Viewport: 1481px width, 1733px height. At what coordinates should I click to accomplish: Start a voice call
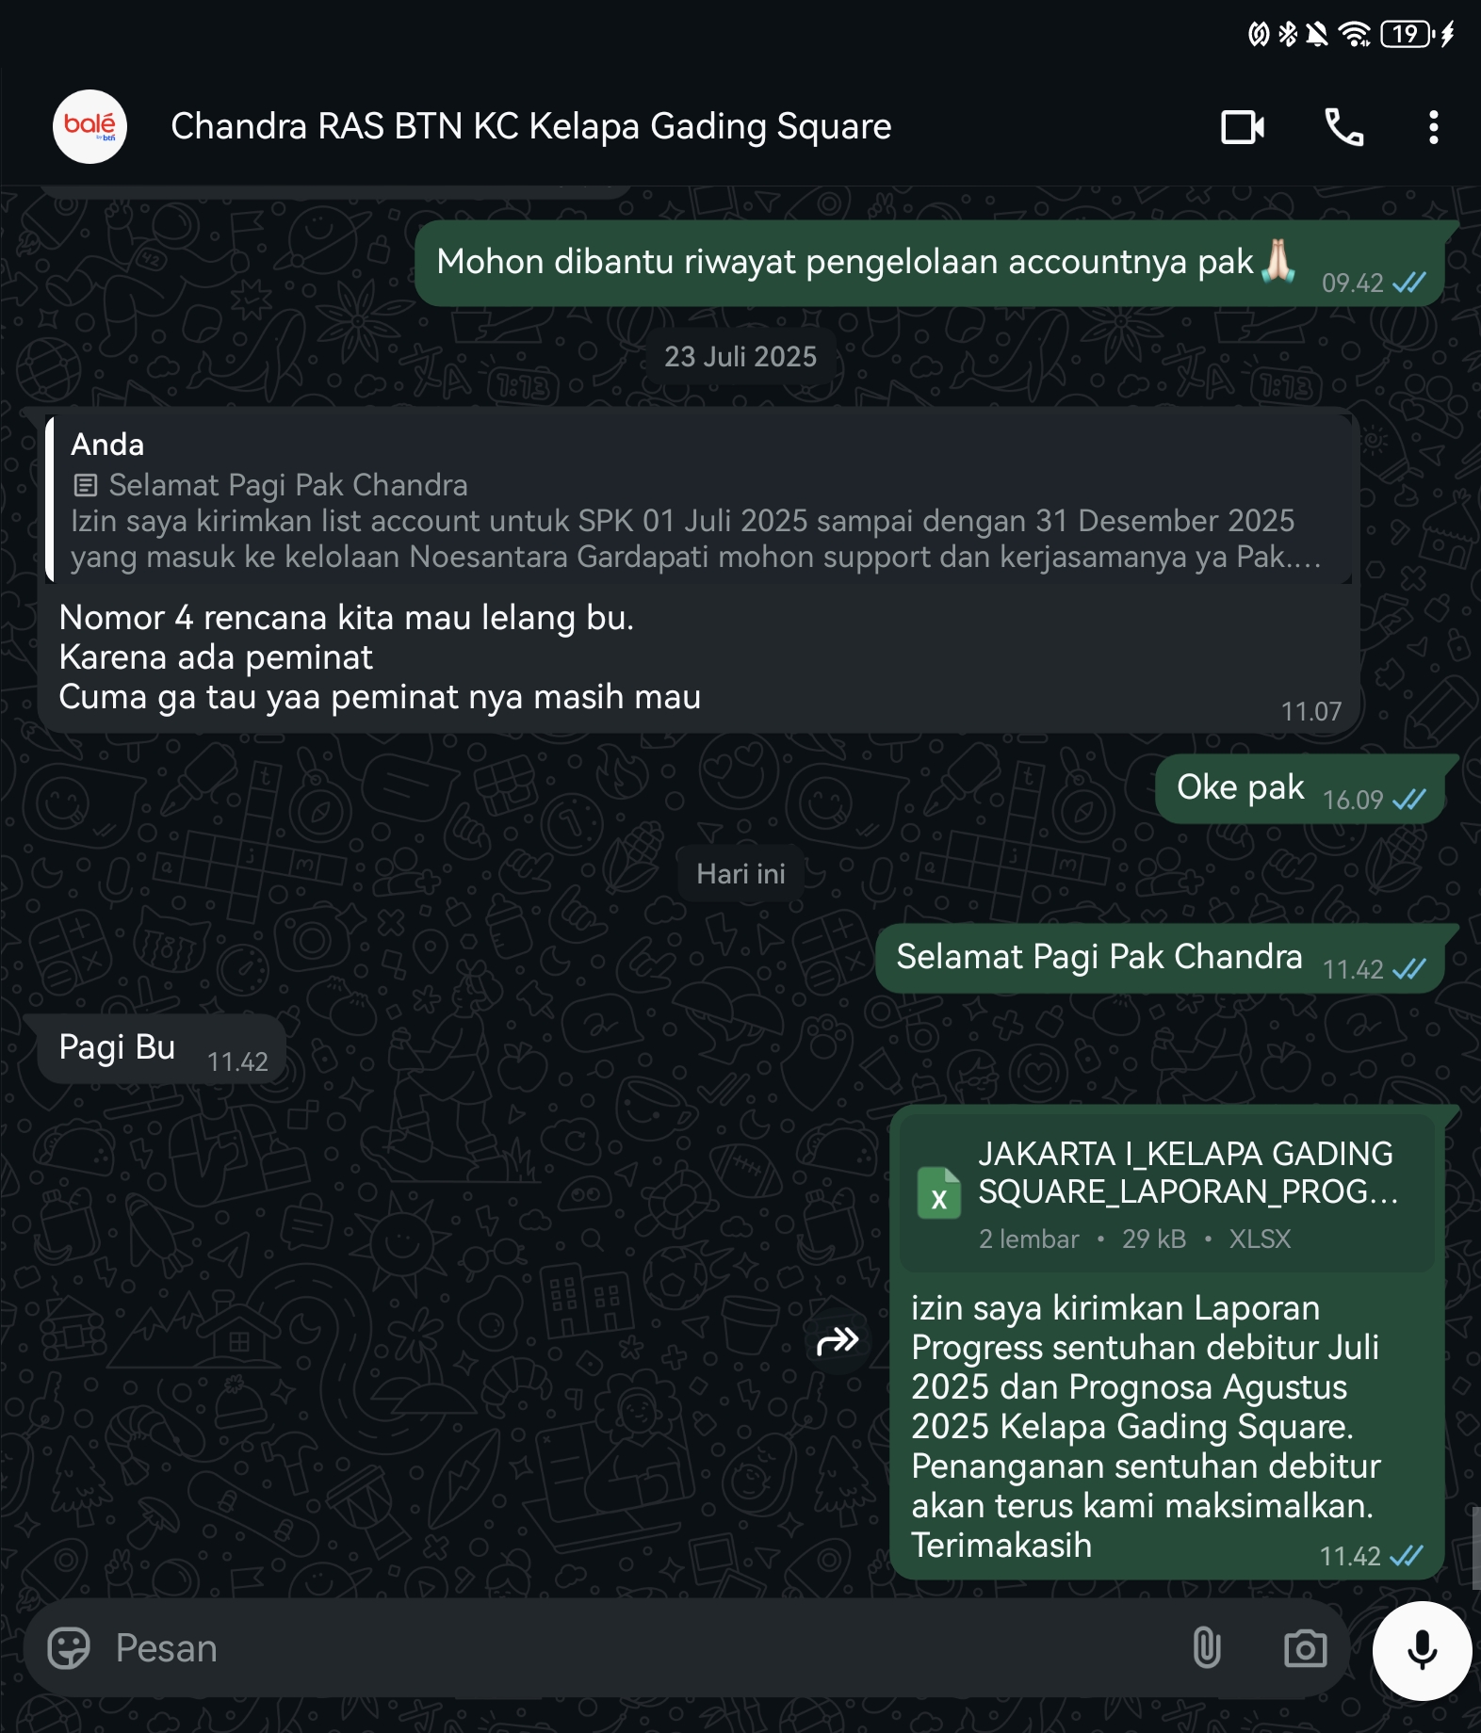pyautogui.click(x=1343, y=127)
